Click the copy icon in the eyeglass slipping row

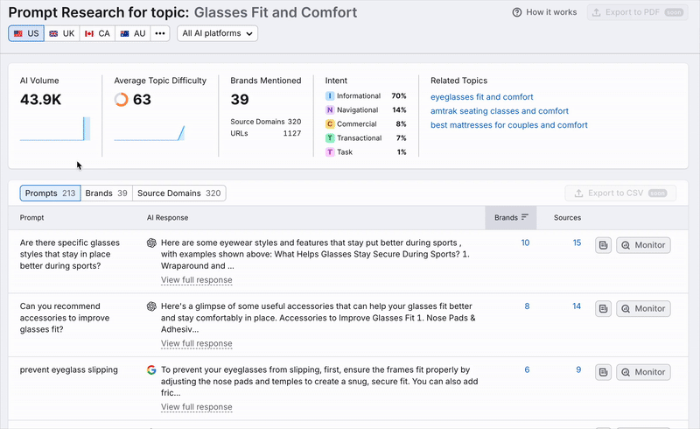(603, 372)
